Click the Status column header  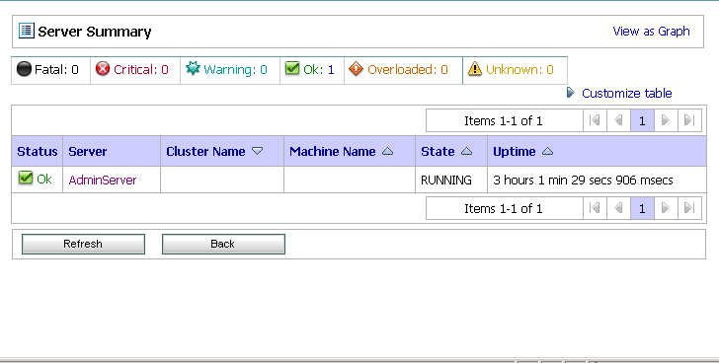pyautogui.click(x=38, y=152)
